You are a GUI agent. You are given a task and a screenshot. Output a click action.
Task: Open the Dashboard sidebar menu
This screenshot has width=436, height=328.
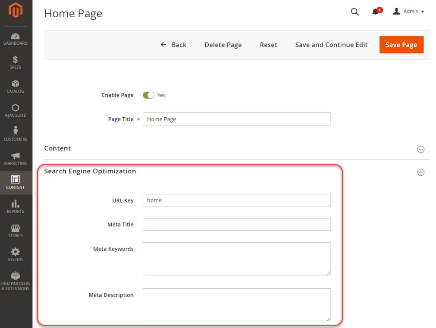pyautogui.click(x=15, y=39)
